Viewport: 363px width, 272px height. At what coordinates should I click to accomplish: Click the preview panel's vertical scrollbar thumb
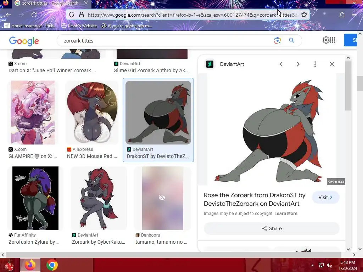pos(348,86)
